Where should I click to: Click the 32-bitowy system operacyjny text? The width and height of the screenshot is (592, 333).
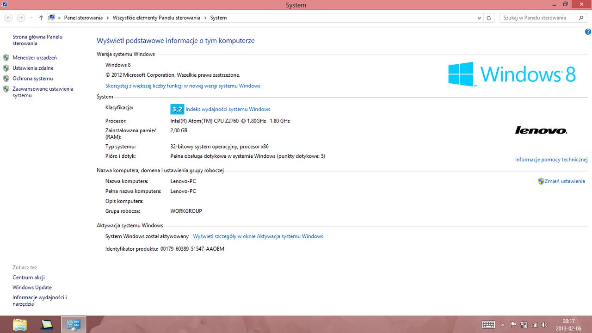pyautogui.click(x=219, y=147)
